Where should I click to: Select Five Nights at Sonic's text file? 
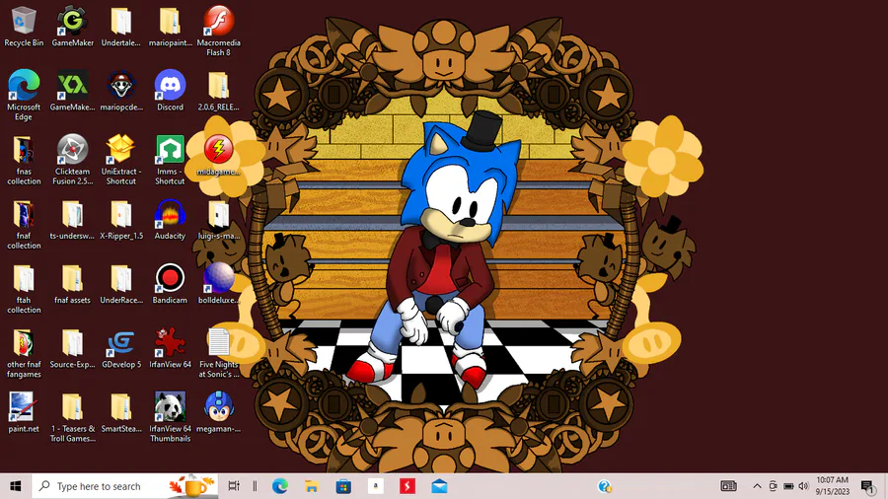tap(219, 354)
